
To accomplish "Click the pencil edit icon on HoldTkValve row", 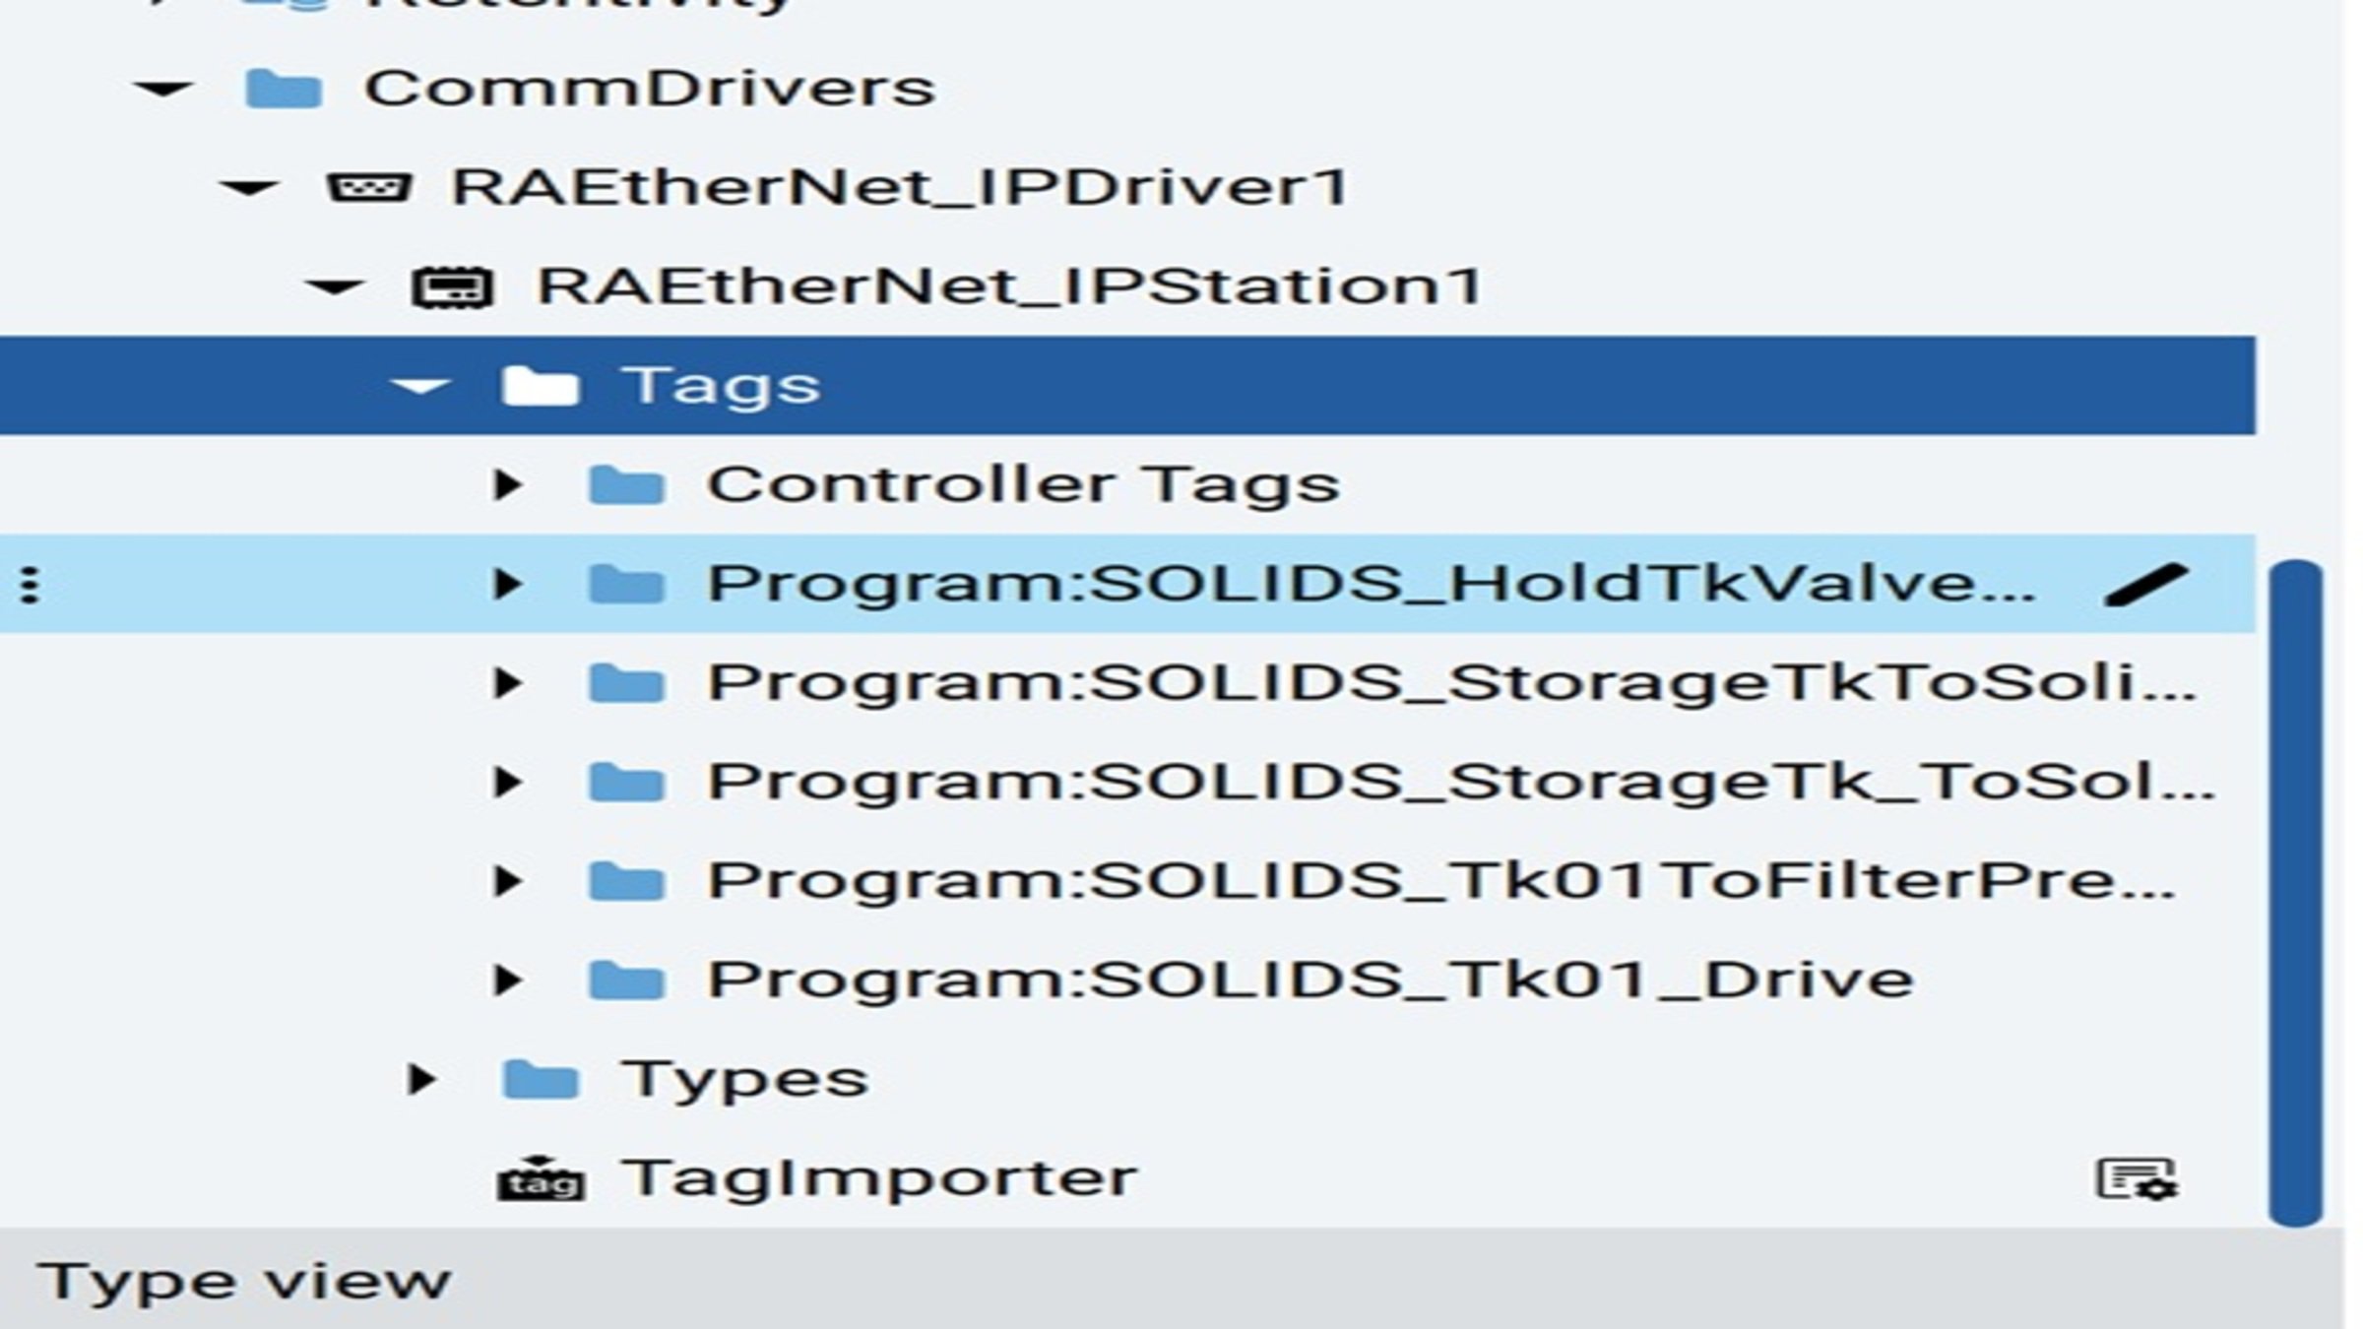I will click(2146, 584).
